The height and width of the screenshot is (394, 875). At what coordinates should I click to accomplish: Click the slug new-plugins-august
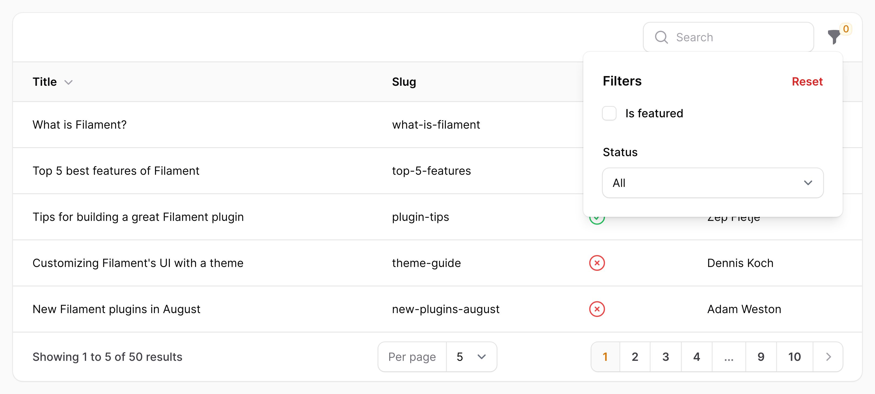point(446,309)
